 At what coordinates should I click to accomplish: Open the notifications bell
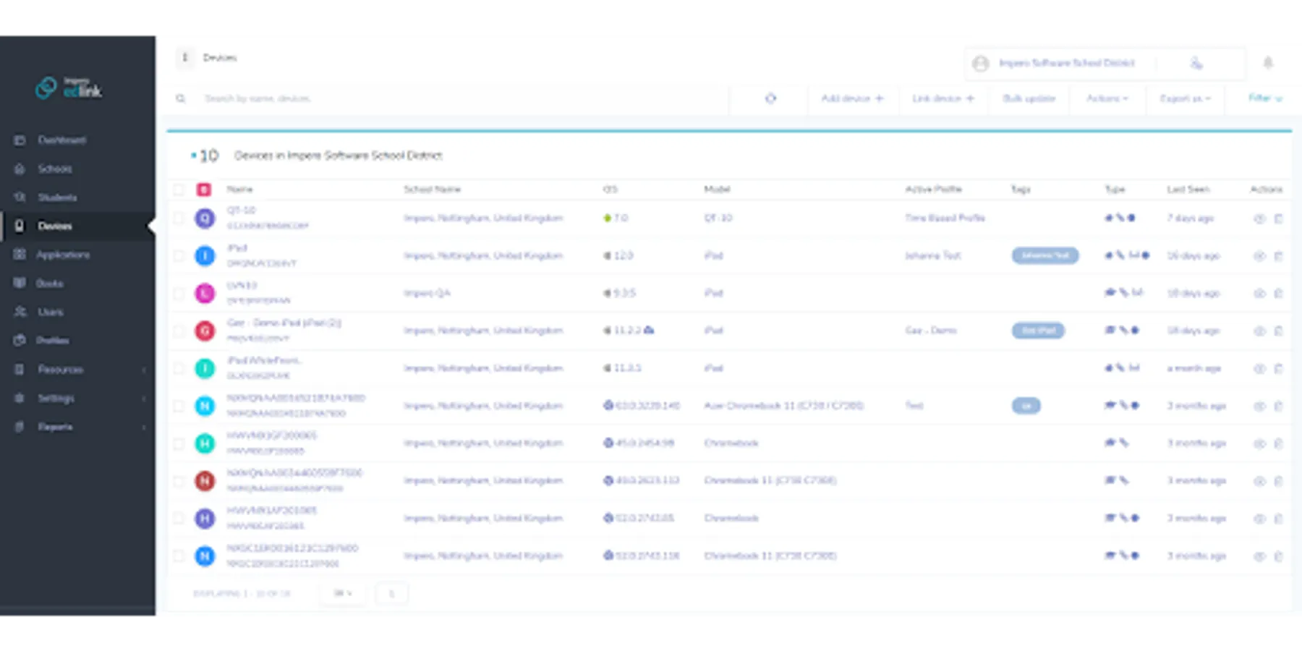coord(1268,63)
